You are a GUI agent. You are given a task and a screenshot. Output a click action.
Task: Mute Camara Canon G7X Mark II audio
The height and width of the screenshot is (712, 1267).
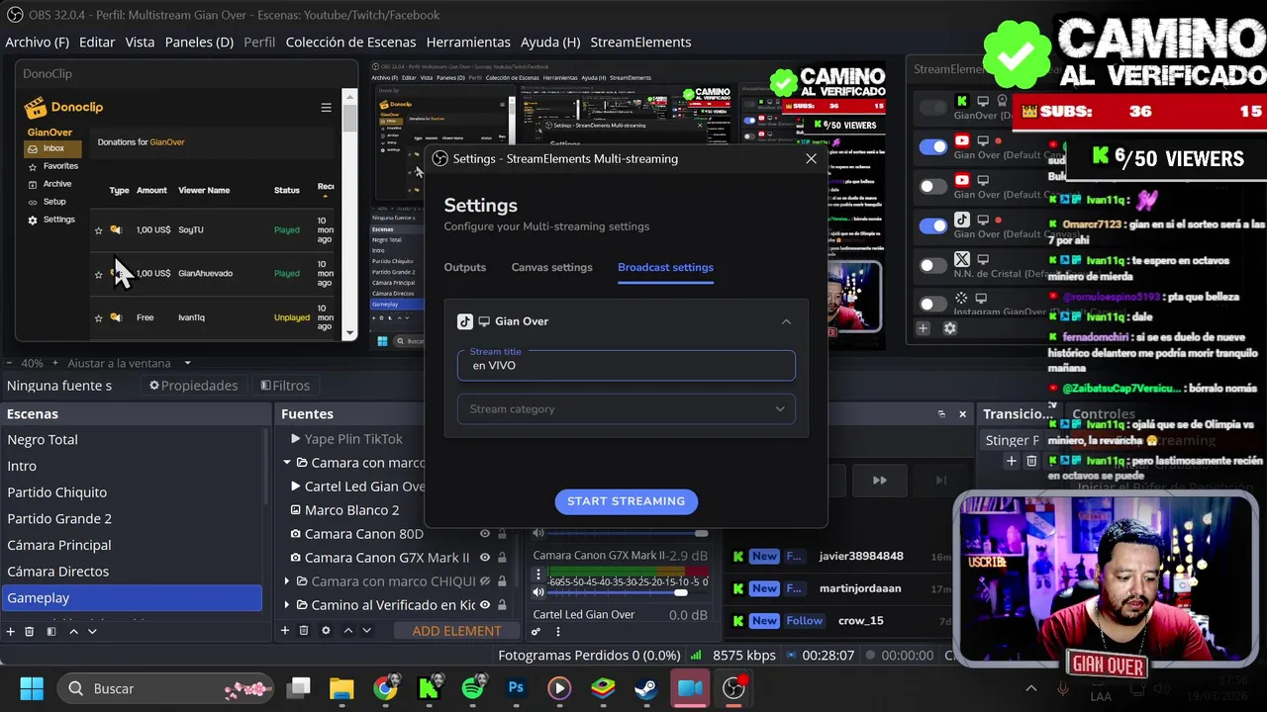pos(538,592)
